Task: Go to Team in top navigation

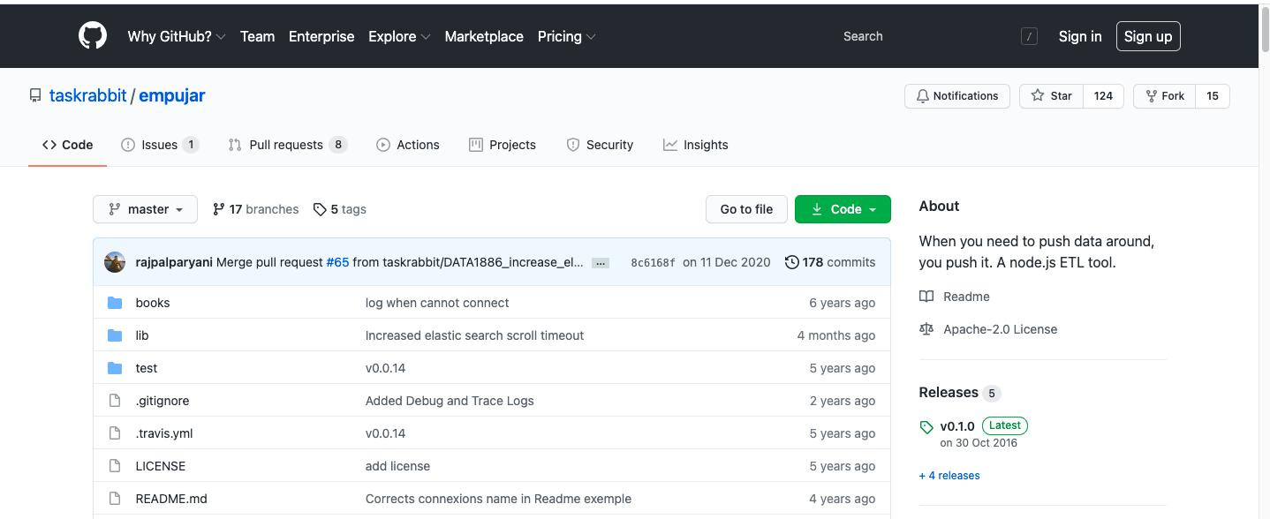Action: coord(258,36)
